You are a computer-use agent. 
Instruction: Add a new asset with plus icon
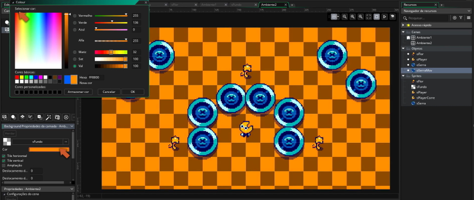455,18
